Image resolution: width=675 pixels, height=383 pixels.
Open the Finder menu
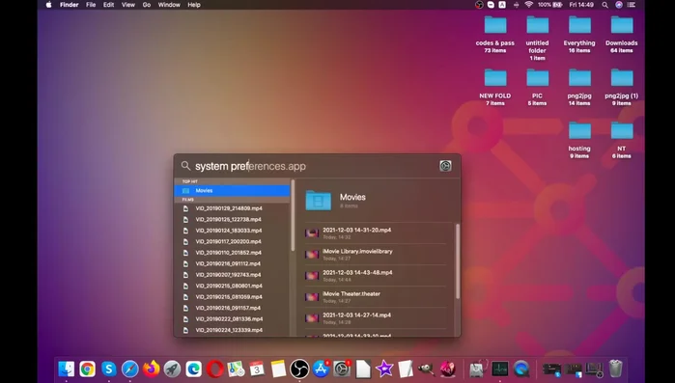click(x=69, y=5)
